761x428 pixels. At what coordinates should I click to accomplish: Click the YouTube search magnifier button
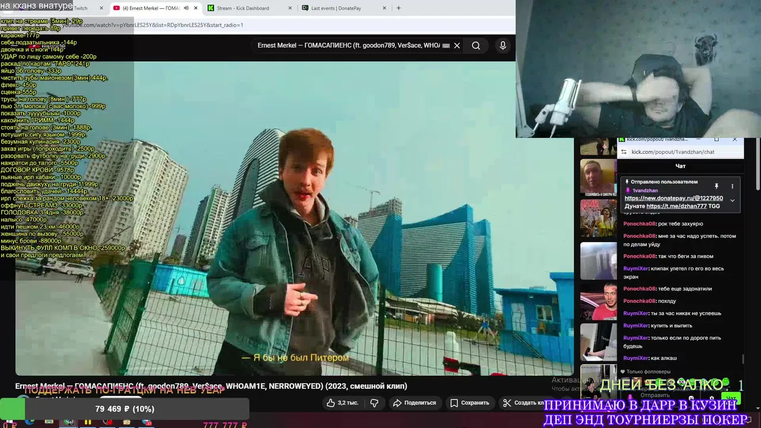point(476,45)
